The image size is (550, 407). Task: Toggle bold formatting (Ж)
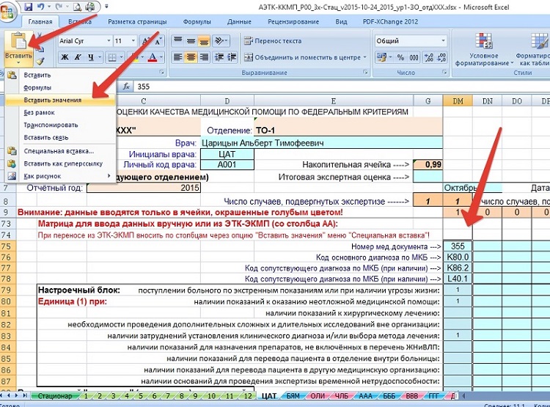pos(65,57)
